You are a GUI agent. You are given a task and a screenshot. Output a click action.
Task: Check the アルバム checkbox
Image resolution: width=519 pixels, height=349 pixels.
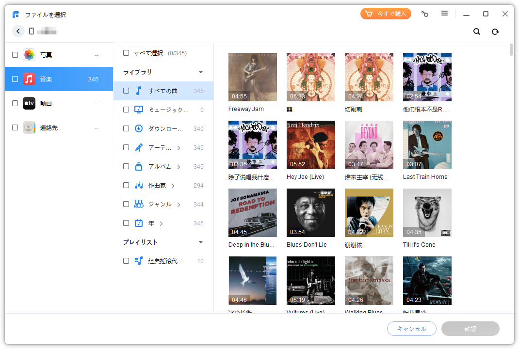pyautogui.click(x=126, y=166)
